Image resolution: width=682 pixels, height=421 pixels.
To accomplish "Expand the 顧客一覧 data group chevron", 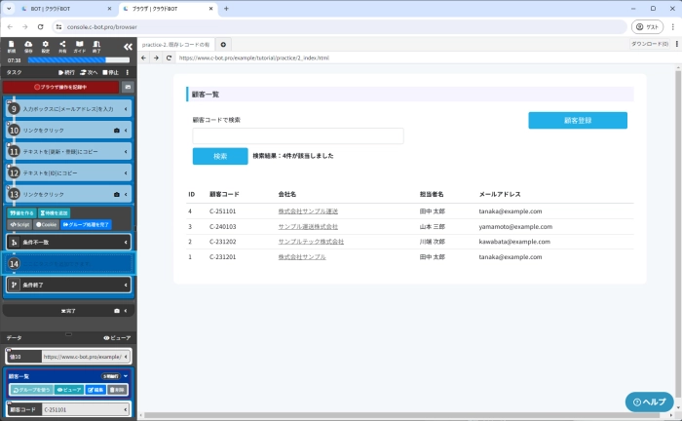I will point(126,375).
